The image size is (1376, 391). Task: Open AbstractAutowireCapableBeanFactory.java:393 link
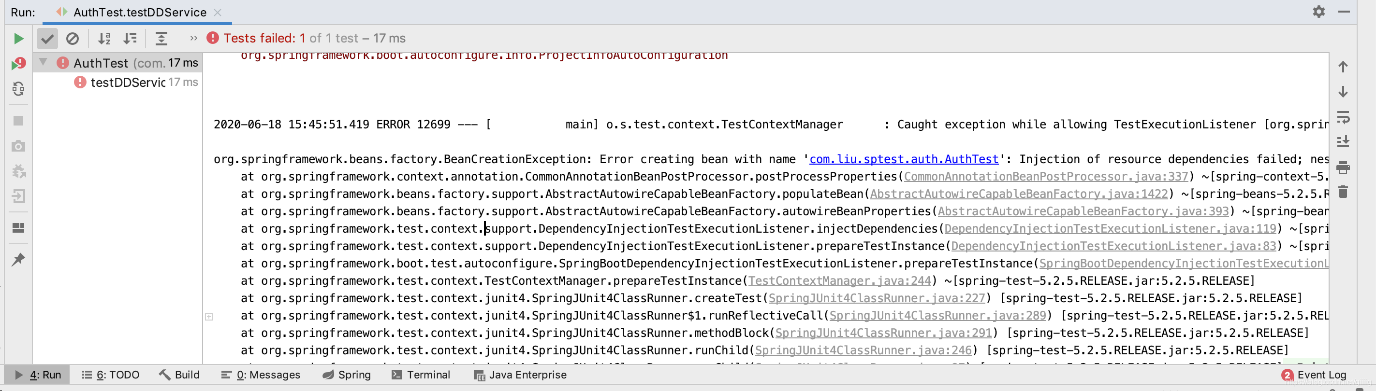coord(1083,211)
